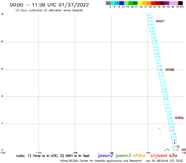Select the wave height value 7.82

pyautogui.click(x=160, y=70)
